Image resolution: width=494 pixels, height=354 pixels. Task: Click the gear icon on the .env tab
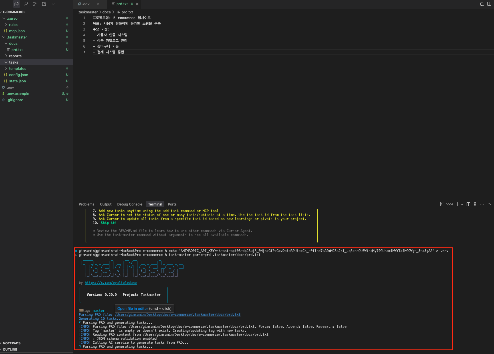coord(79,4)
